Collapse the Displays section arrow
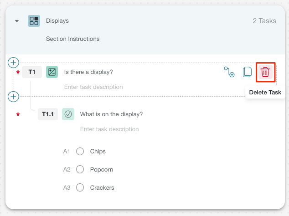 [x=17, y=21]
